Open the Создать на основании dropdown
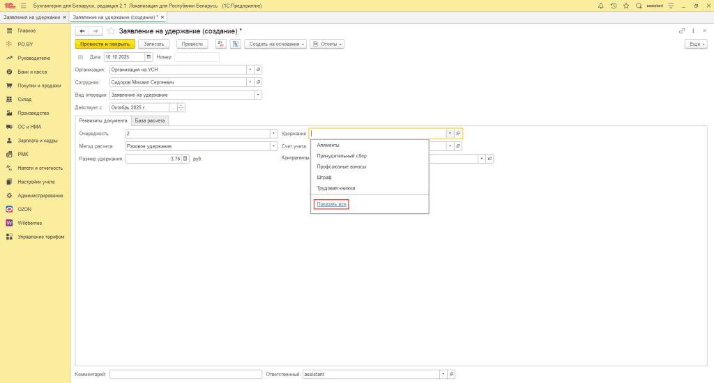714x383 pixels. (278, 44)
